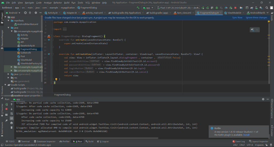274x147 pixels.
Task: Toggle Soft-Wrap in Run console
Action: click(12, 114)
